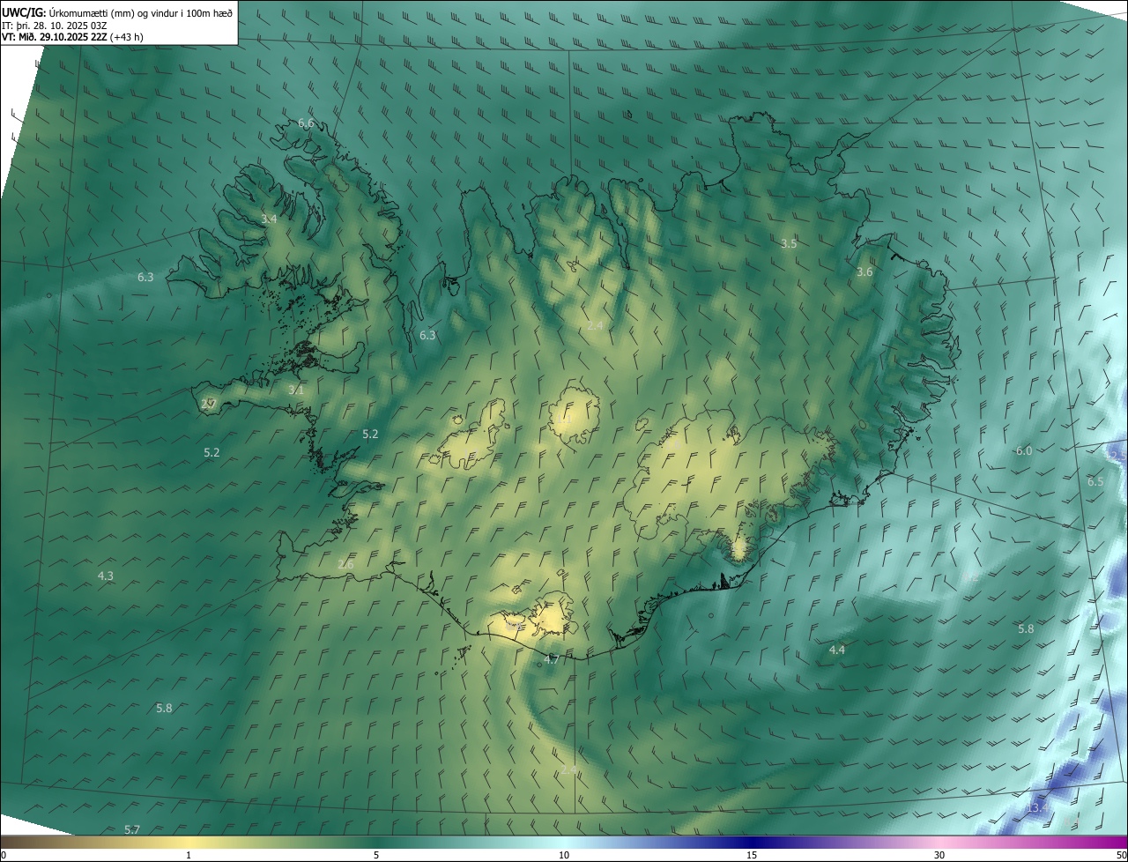Click the 13.4 value label

(x=1038, y=807)
